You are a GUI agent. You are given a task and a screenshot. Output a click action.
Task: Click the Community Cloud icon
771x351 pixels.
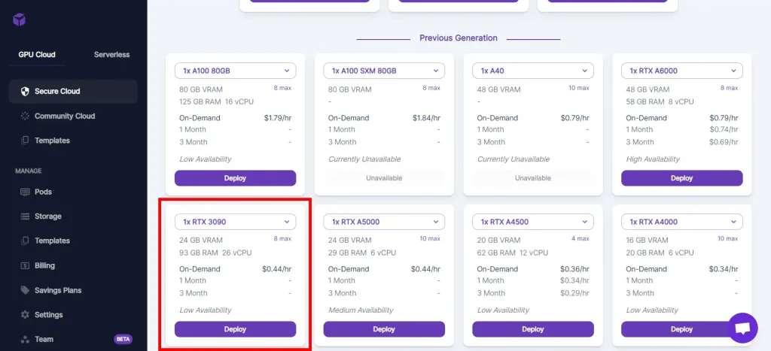[25, 116]
